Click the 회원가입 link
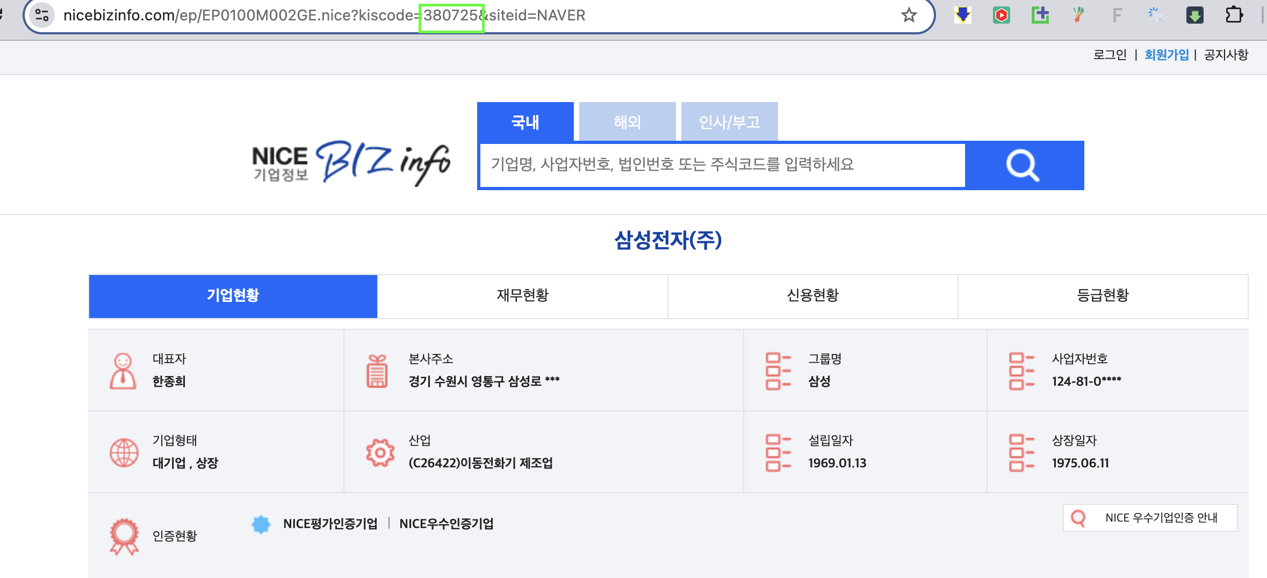 tap(1167, 55)
